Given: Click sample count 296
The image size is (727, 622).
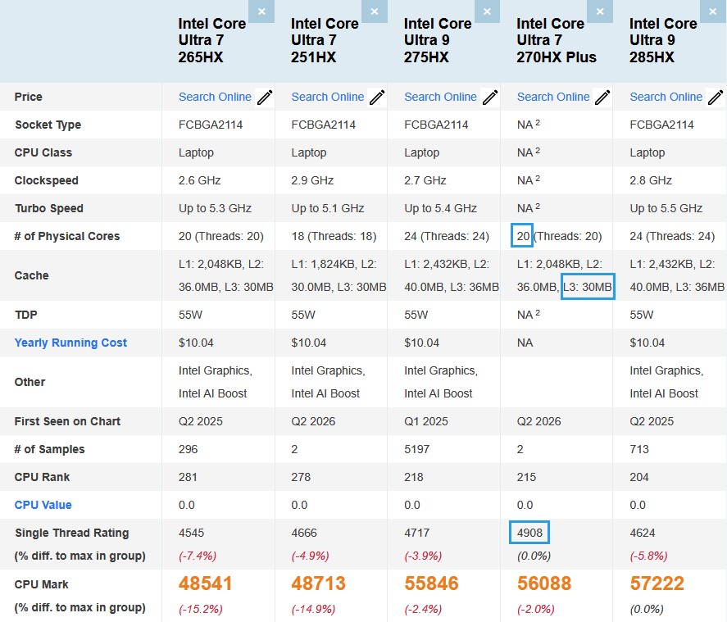Looking at the screenshot, I should [188, 449].
